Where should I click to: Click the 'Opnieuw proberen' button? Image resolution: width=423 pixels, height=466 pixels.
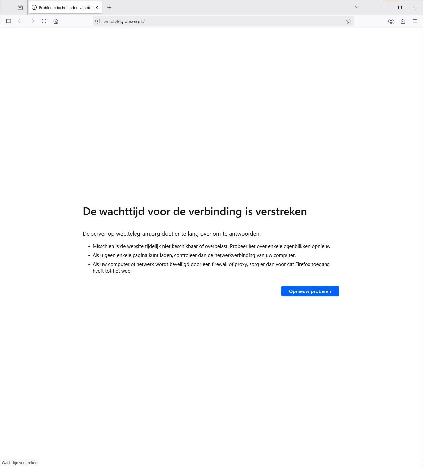click(x=310, y=291)
